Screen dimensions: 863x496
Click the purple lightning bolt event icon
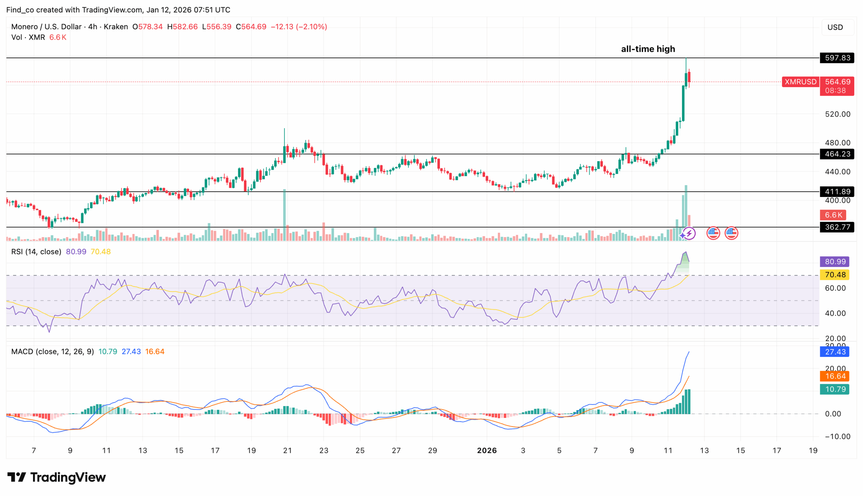click(x=689, y=234)
